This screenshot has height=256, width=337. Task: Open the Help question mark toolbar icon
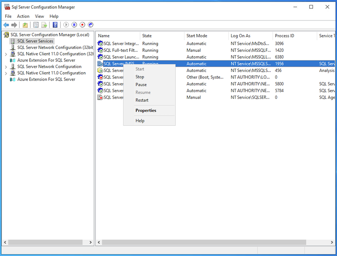tap(55, 25)
